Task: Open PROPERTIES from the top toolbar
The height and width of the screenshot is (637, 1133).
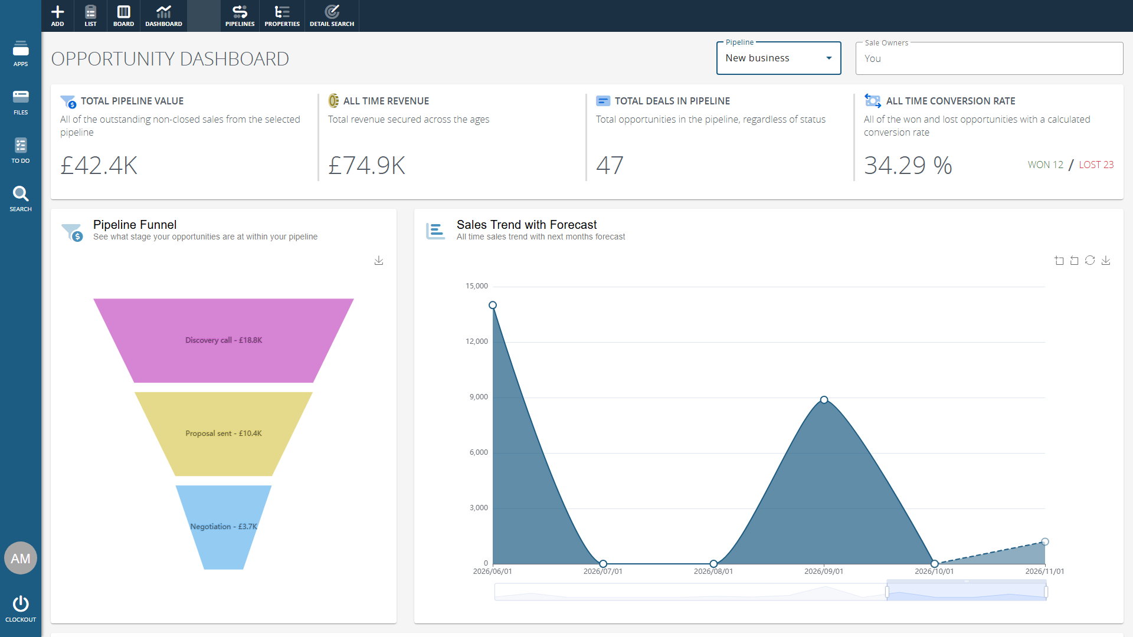Action: tap(282, 15)
